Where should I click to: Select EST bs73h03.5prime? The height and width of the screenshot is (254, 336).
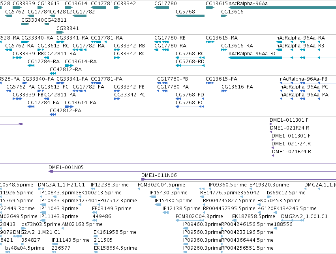point(41,224)
